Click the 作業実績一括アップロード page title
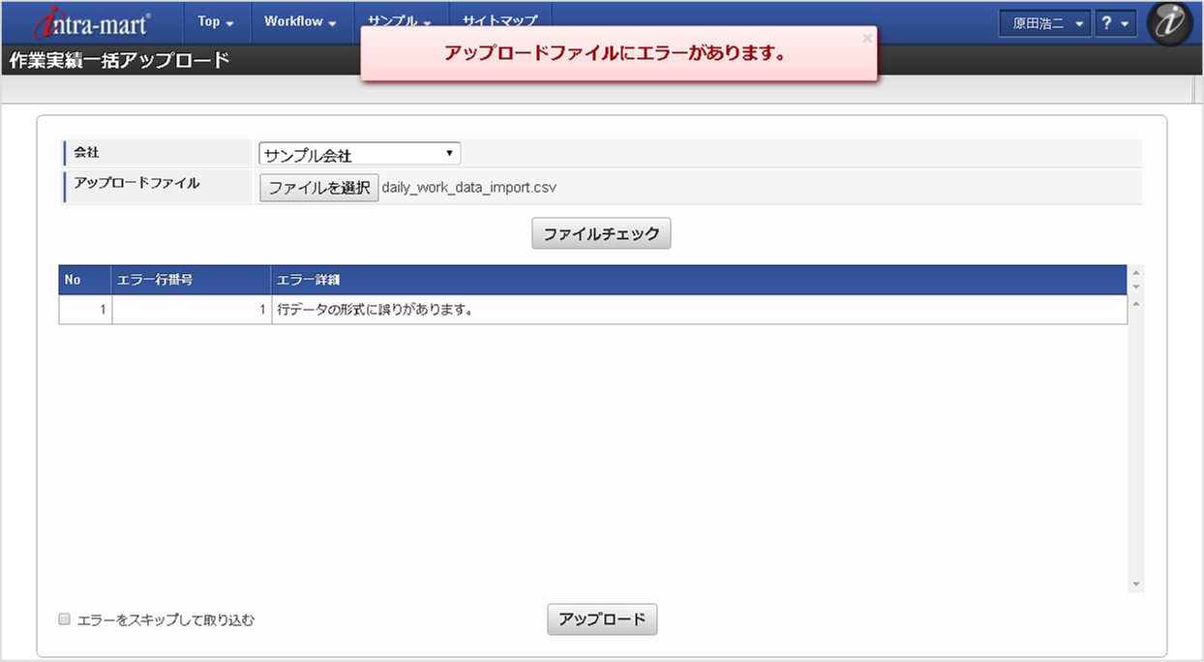The image size is (1204, 662). coord(119,60)
